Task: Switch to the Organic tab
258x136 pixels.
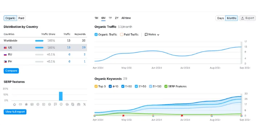Action: click(x=10, y=18)
